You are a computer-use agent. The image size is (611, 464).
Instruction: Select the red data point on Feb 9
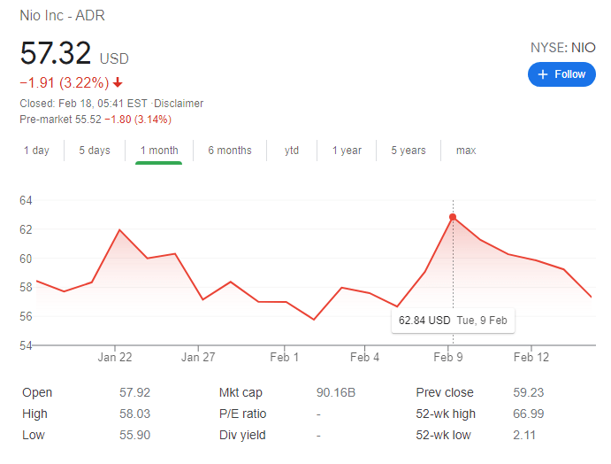point(453,217)
